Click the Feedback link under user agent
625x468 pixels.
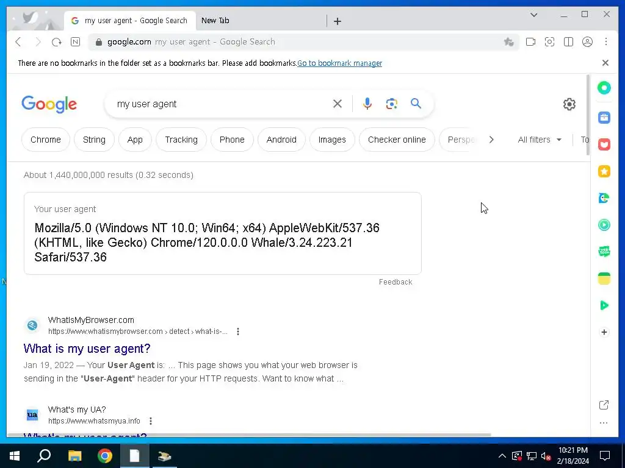point(396,282)
